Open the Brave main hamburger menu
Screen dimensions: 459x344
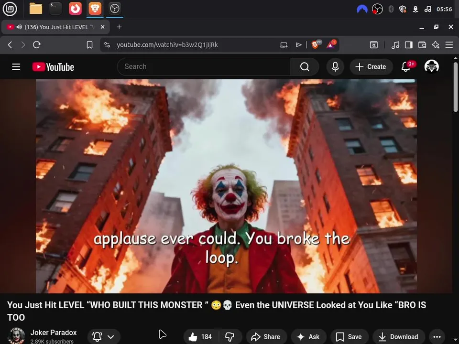(449, 45)
